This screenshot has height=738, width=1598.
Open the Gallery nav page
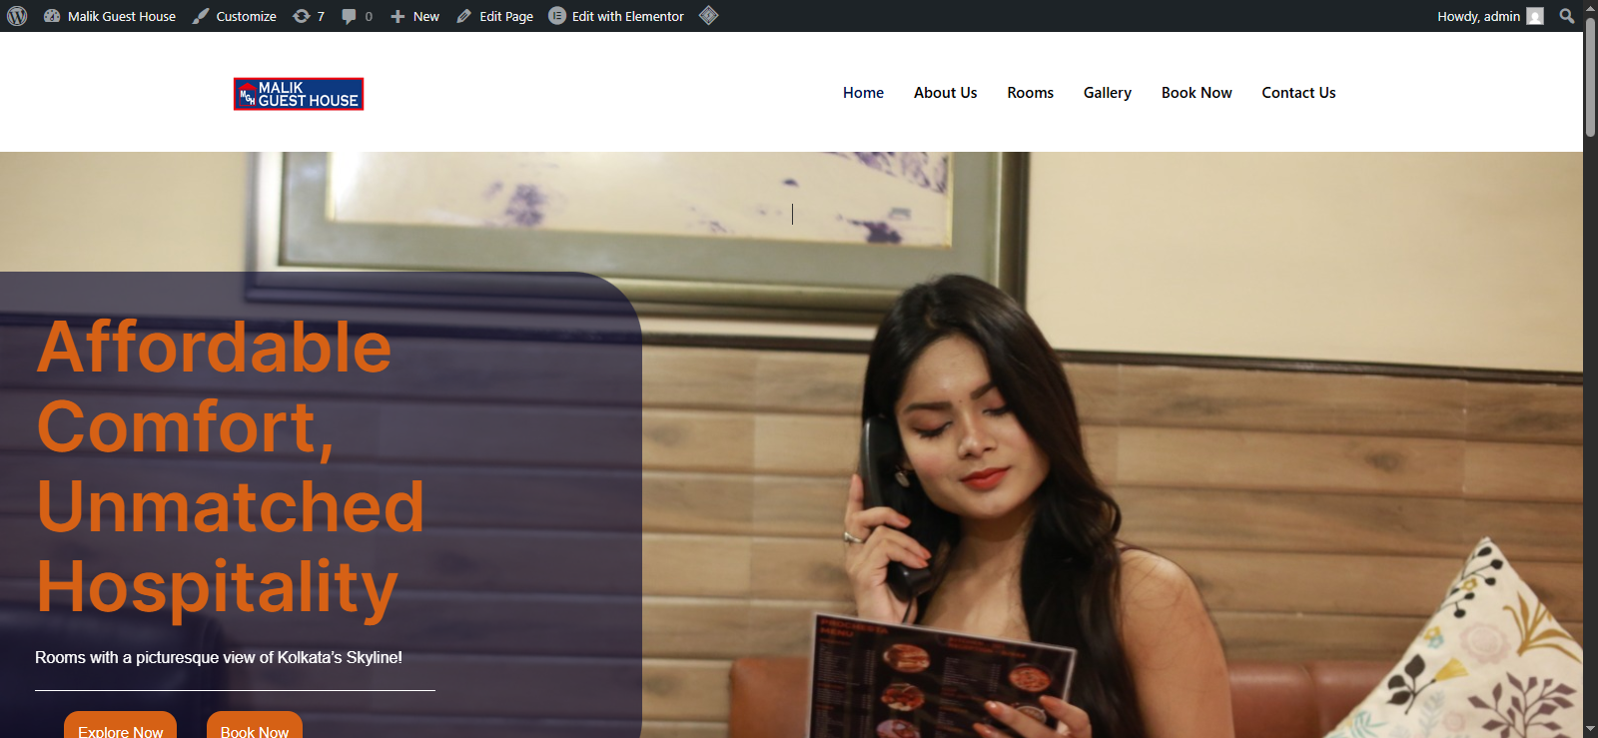pyautogui.click(x=1107, y=93)
